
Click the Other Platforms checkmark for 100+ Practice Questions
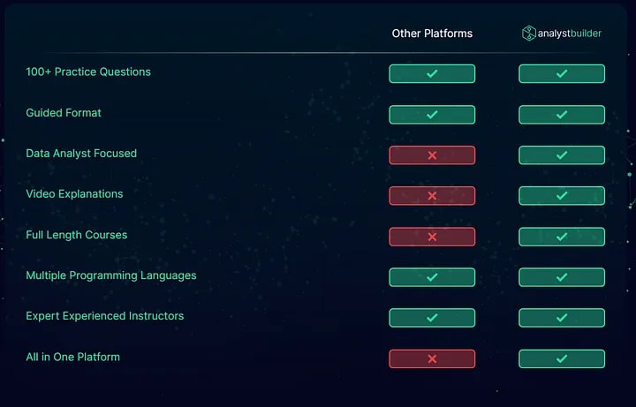[432, 74]
